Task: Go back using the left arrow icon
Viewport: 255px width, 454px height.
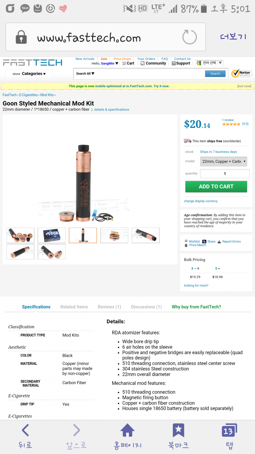Action: 25,430
